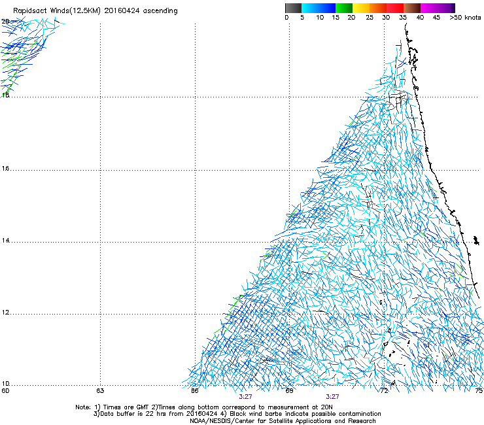Image resolution: width=484 pixels, height=425 pixels.
Task: Click the latitude "18" axis label
Action: point(5,95)
